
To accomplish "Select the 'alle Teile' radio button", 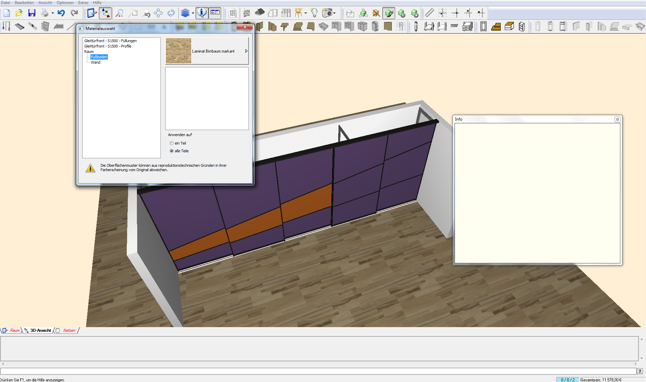I will (x=172, y=151).
